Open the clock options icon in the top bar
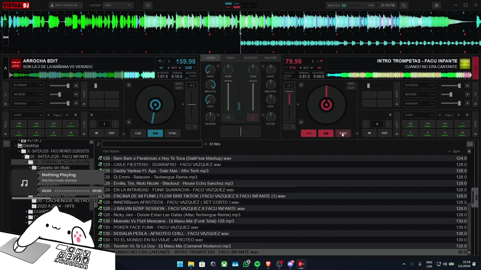The image size is (481, 270). click(404, 5)
